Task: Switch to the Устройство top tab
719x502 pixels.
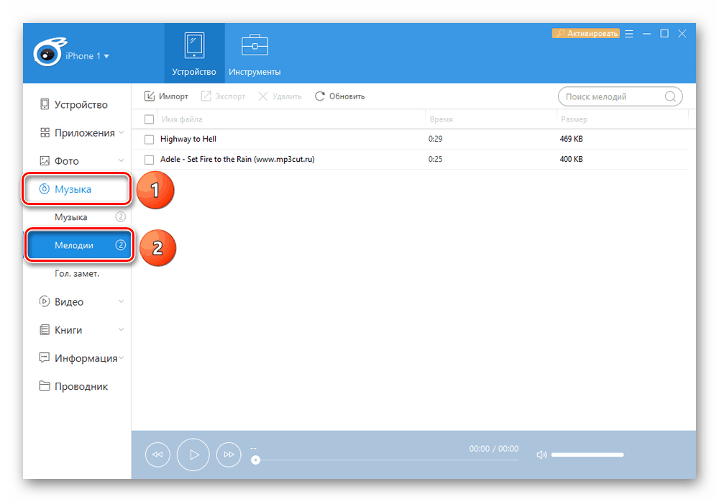Action: [194, 53]
